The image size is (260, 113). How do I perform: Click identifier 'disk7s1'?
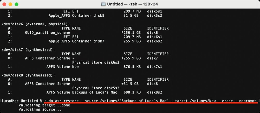[154, 67]
